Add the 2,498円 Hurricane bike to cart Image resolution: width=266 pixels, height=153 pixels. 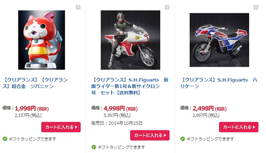coord(239,127)
